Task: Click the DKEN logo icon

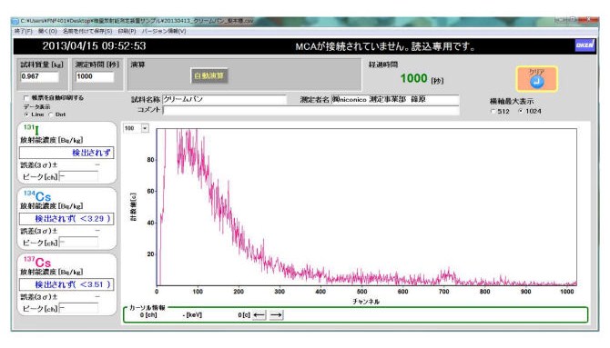Action: [x=585, y=45]
